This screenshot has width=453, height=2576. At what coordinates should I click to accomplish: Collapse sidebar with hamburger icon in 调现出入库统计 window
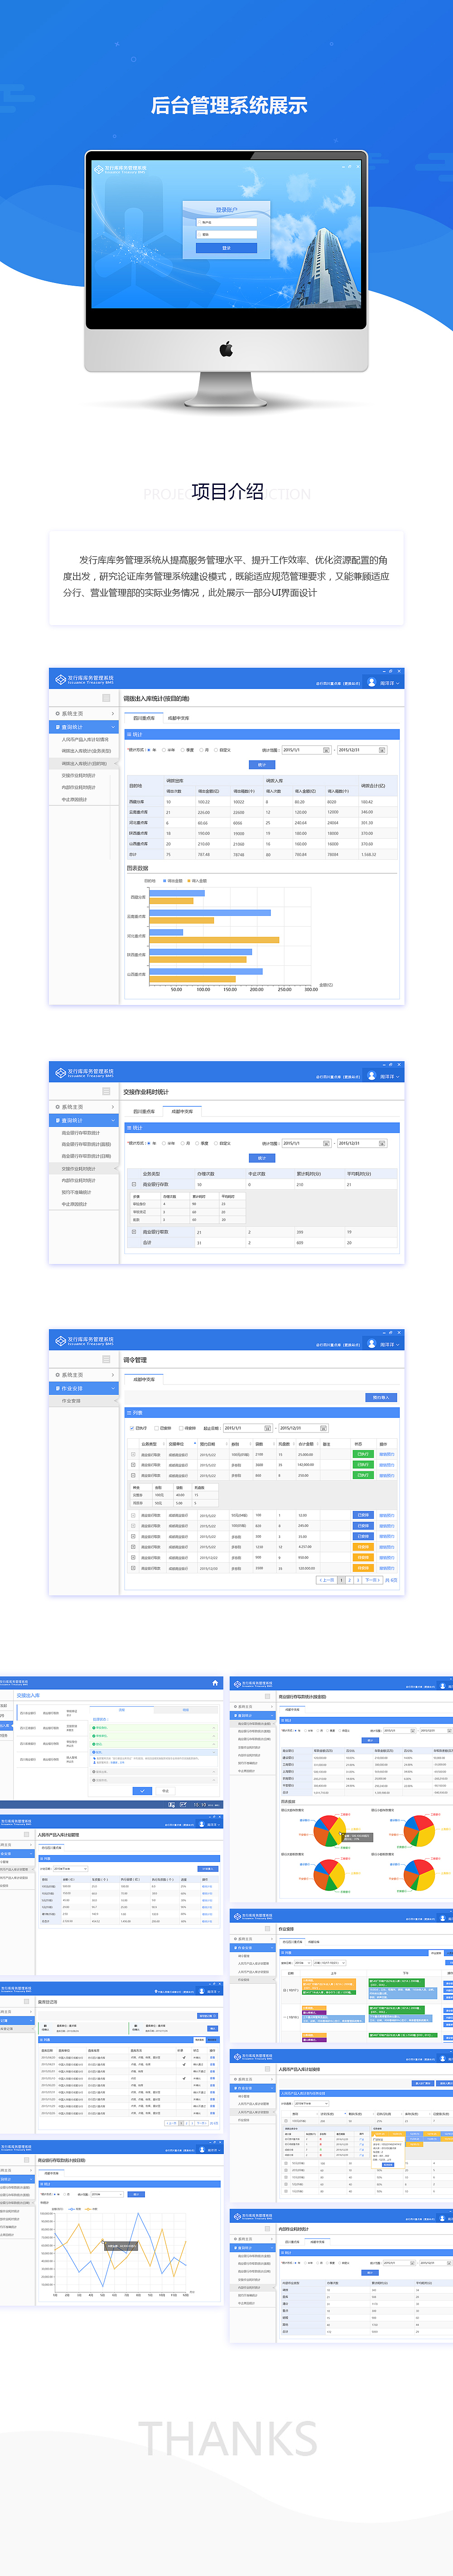point(106,698)
